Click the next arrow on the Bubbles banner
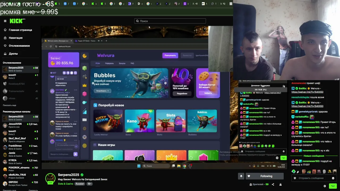This screenshot has width=340, height=191. [165, 83]
